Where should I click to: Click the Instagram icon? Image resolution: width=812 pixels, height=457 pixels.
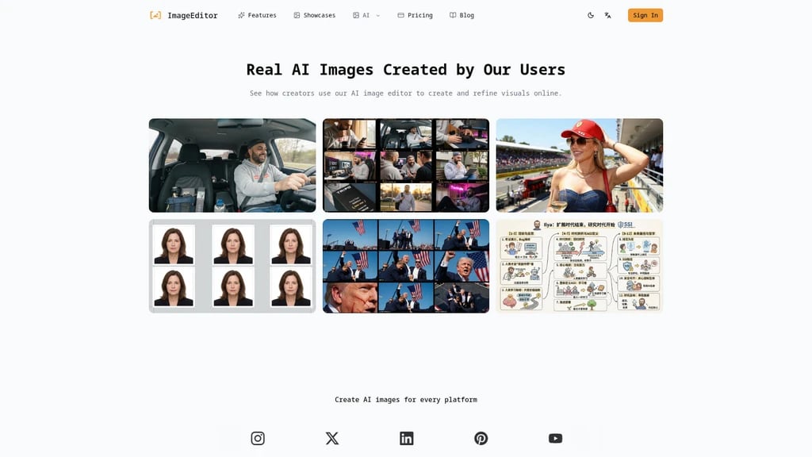[258, 438]
